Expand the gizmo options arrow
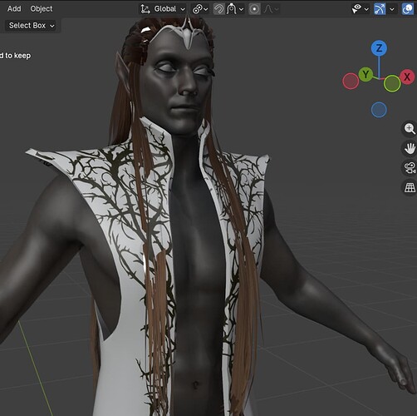The image size is (417, 416). 392,9
